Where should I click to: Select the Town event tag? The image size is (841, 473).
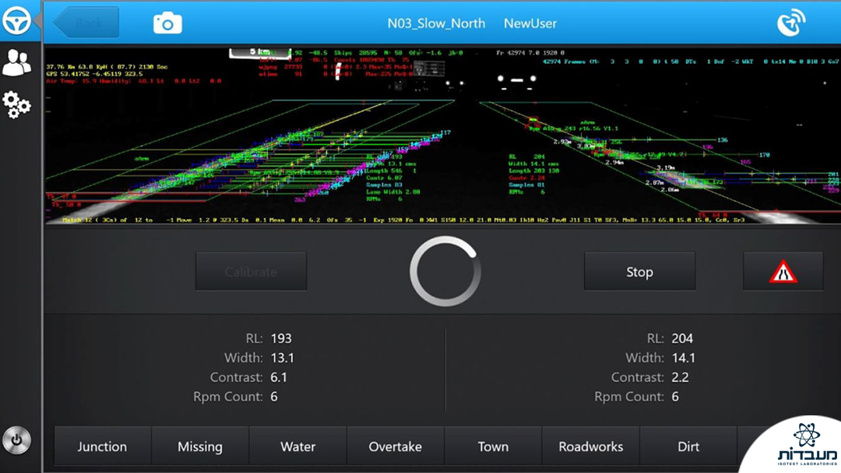(493, 447)
